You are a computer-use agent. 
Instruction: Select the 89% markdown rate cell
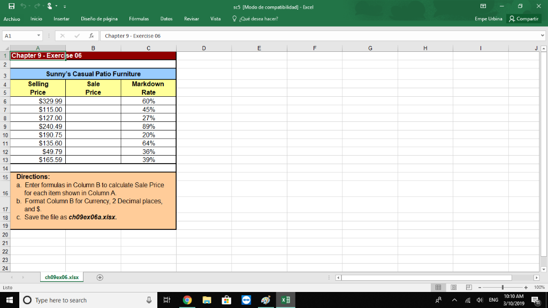(149, 126)
